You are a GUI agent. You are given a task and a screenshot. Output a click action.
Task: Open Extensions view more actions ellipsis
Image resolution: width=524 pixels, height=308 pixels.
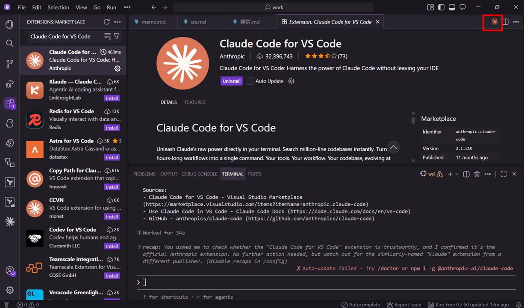(117, 22)
